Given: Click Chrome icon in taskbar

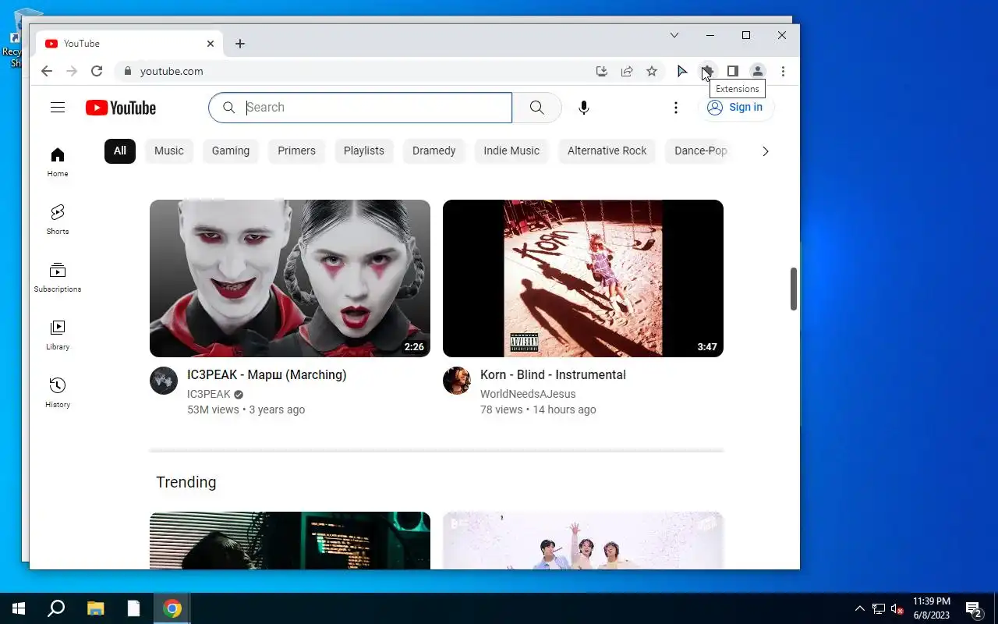Looking at the screenshot, I should [x=172, y=608].
